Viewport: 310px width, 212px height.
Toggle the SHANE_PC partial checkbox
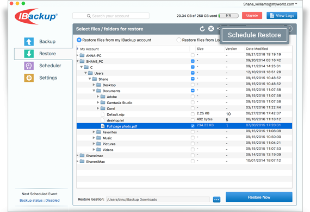tap(193, 61)
